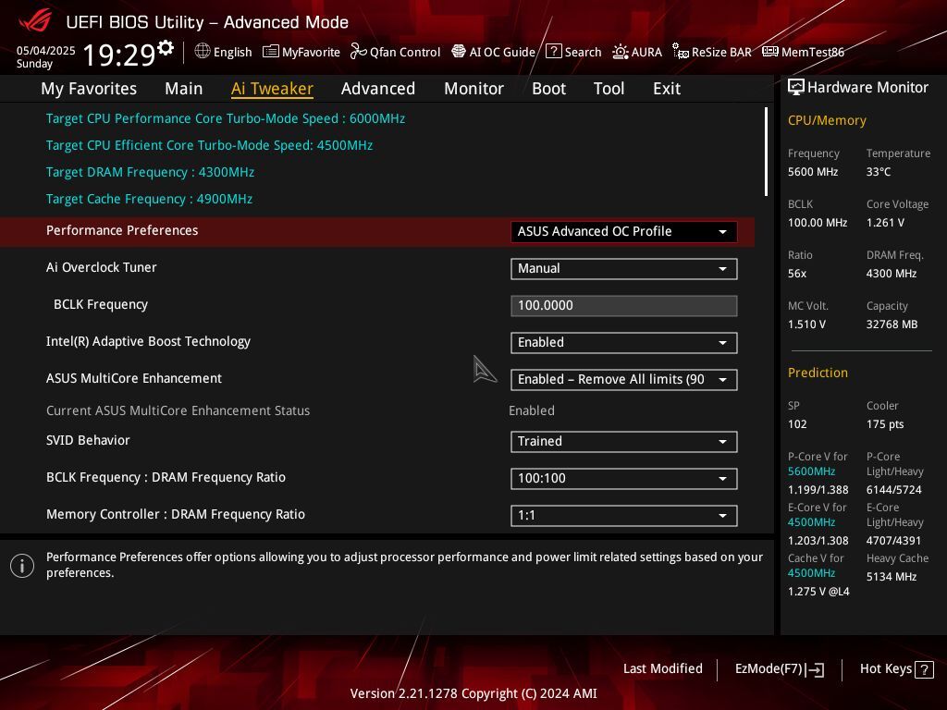Click Target DRAM Frequency : 4300MHz text

tap(150, 172)
